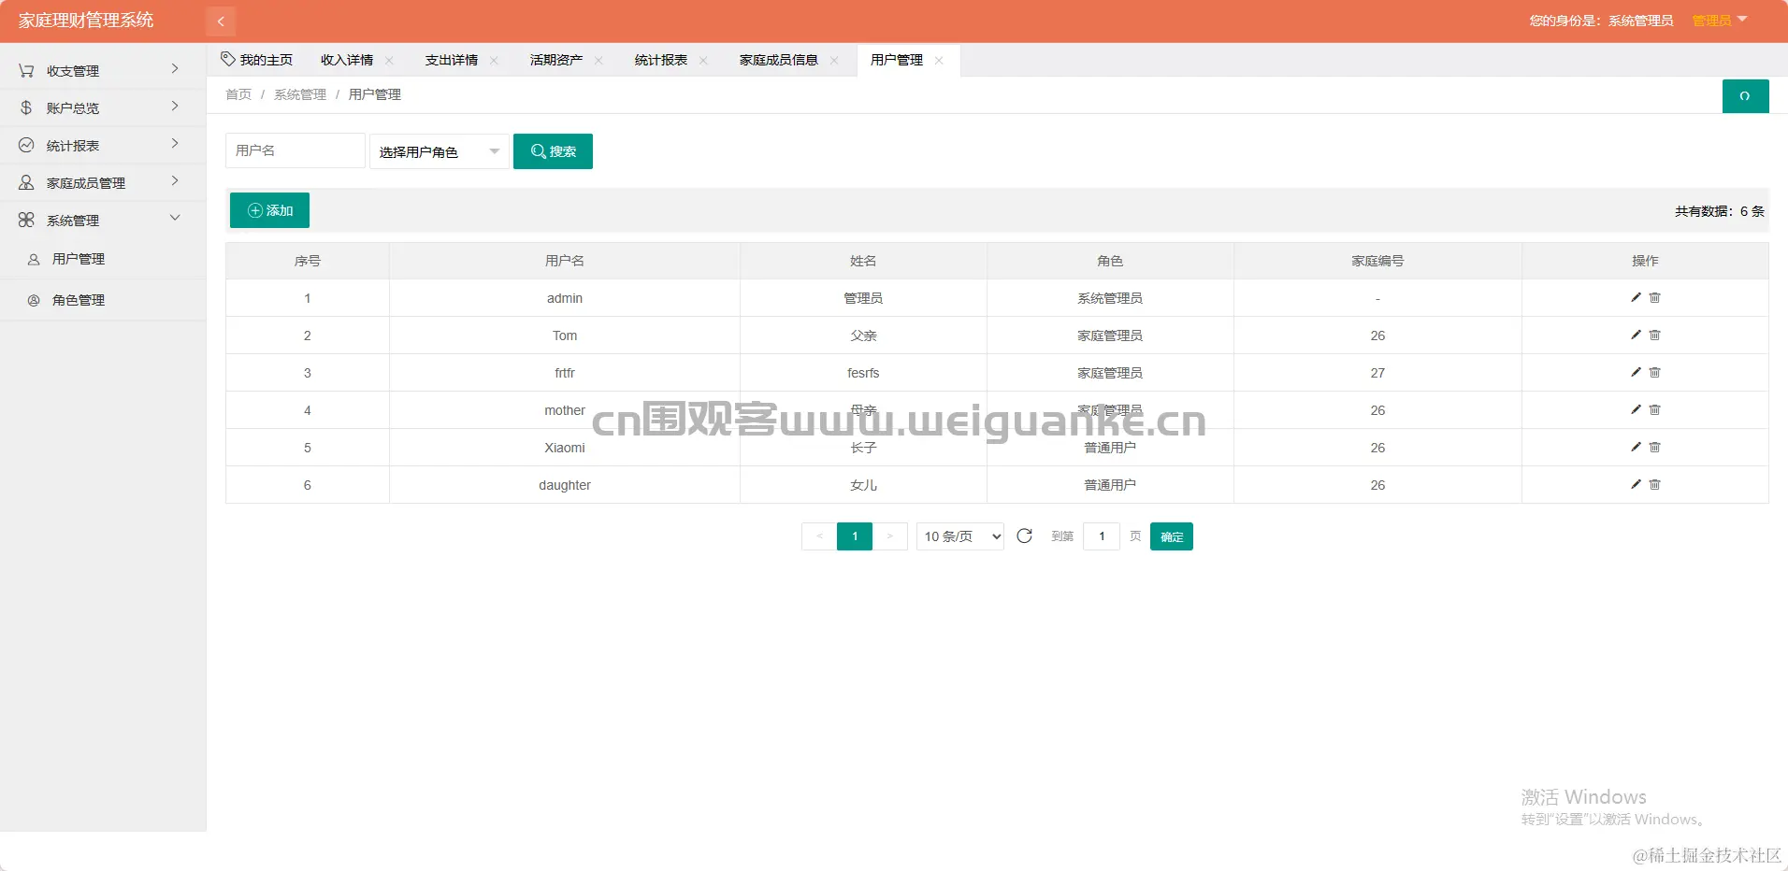This screenshot has height=871, width=1788.
Task: Click the pagination refresh icon
Action: pyautogui.click(x=1024, y=535)
